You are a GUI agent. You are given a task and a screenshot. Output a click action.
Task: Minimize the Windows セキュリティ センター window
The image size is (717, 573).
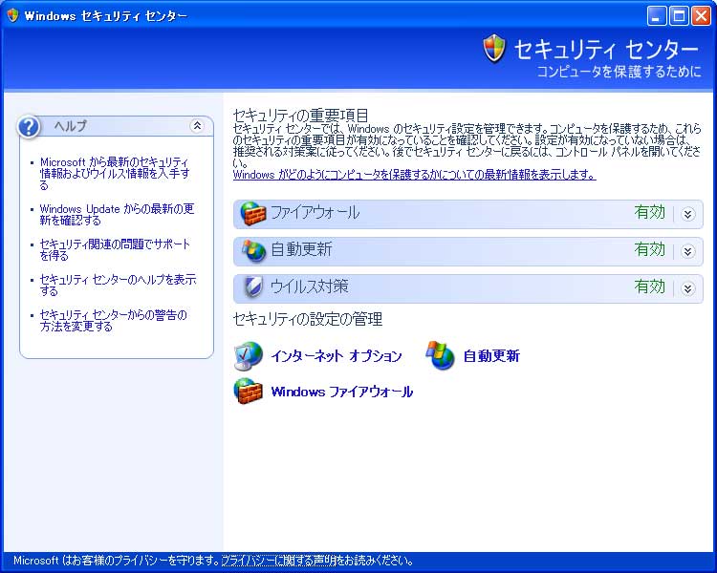tap(657, 16)
